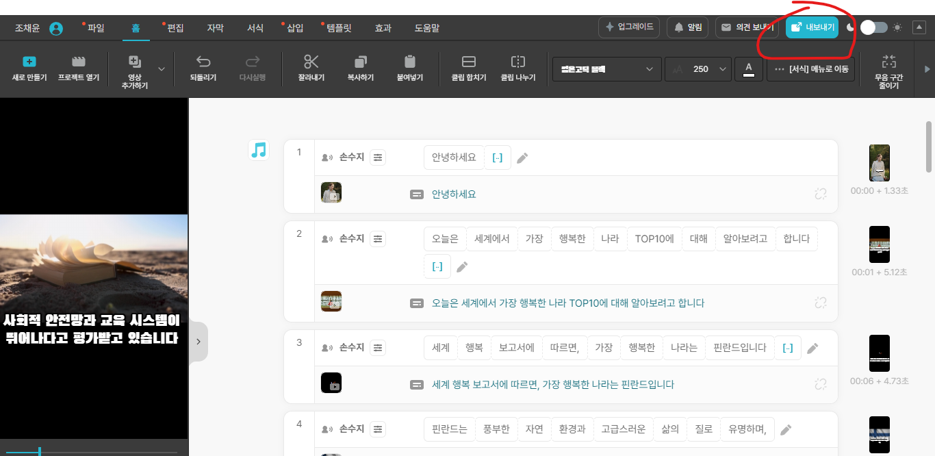The image size is (935, 456).
Task: Open 알림 notifications
Action: tap(687, 27)
